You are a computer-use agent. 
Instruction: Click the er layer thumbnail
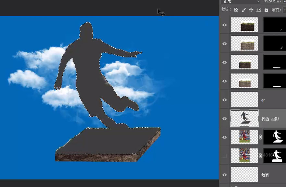(244, 99)
